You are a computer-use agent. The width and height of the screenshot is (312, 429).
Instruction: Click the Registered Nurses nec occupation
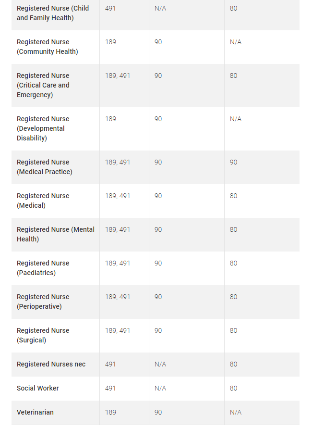tap(51, 364)
